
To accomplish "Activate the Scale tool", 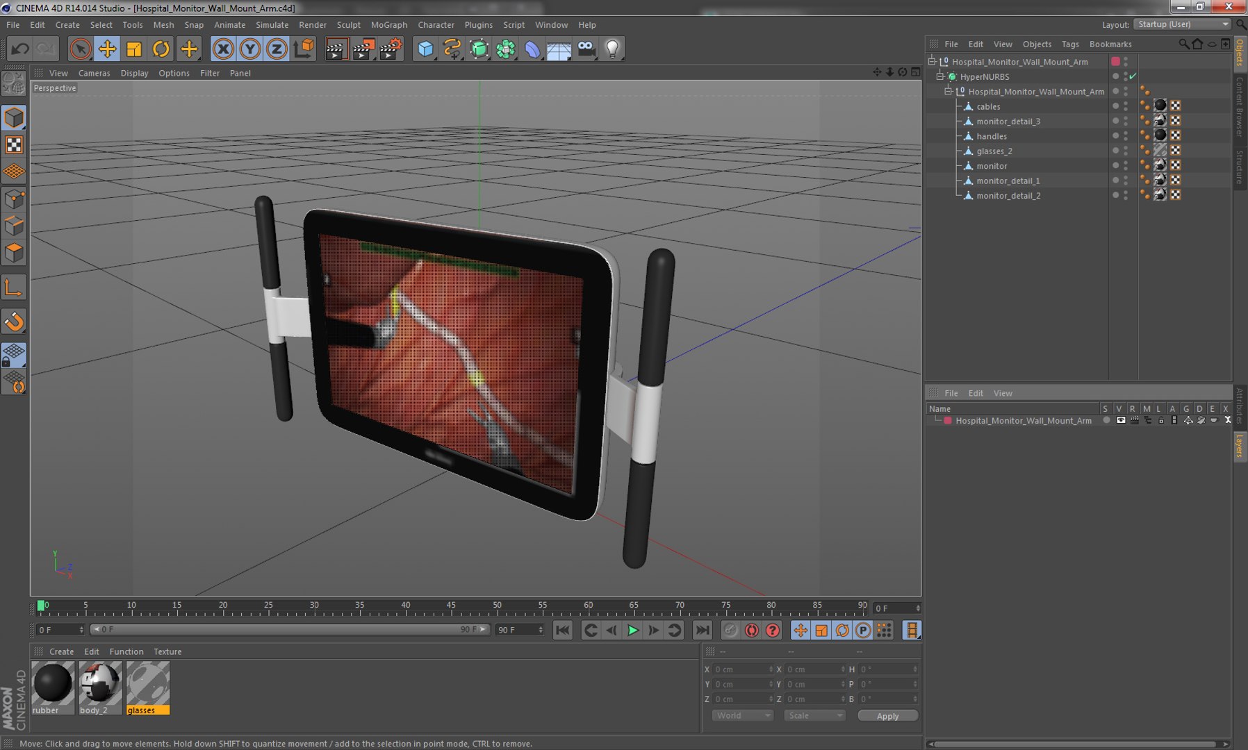I will point(134,49).
